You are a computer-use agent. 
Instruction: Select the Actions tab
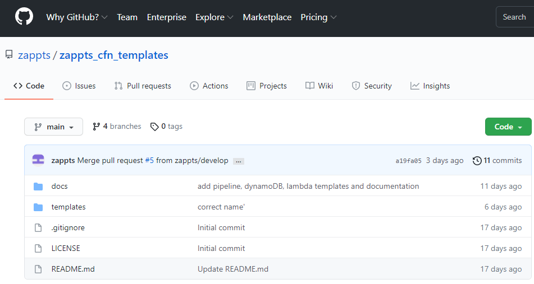pos(209,86)
